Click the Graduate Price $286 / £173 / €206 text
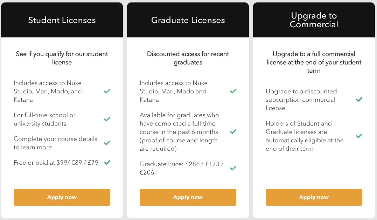Image resolution: width=377 pixels, height=220 pixels. (182, 168)
